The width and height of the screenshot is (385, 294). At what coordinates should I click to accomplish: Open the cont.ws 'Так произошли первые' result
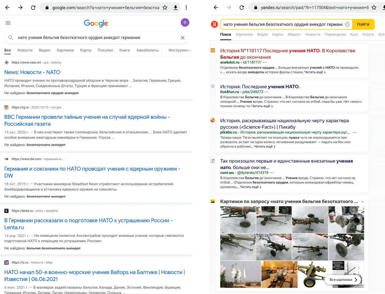[286, 164]
